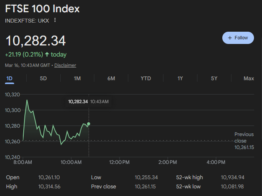
Task: Show the 1M chart view
Action: click(x=77, y=78)
